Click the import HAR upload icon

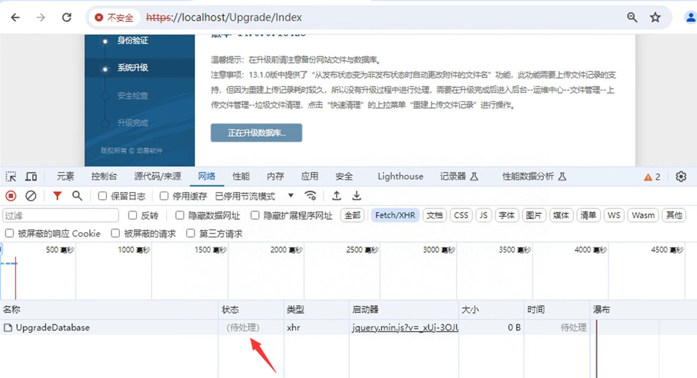[x=337, y=196]
